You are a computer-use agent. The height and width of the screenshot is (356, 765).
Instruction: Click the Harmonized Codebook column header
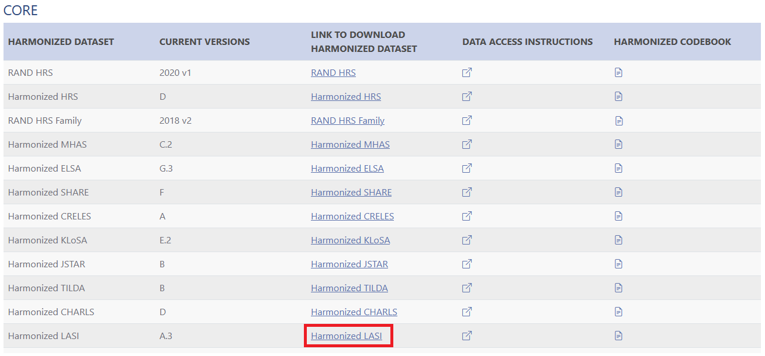[x=672, y=42]
